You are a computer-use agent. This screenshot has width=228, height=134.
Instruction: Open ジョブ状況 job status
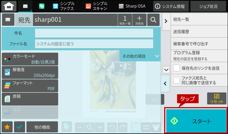pyautogui.click(x=208, y=6)
